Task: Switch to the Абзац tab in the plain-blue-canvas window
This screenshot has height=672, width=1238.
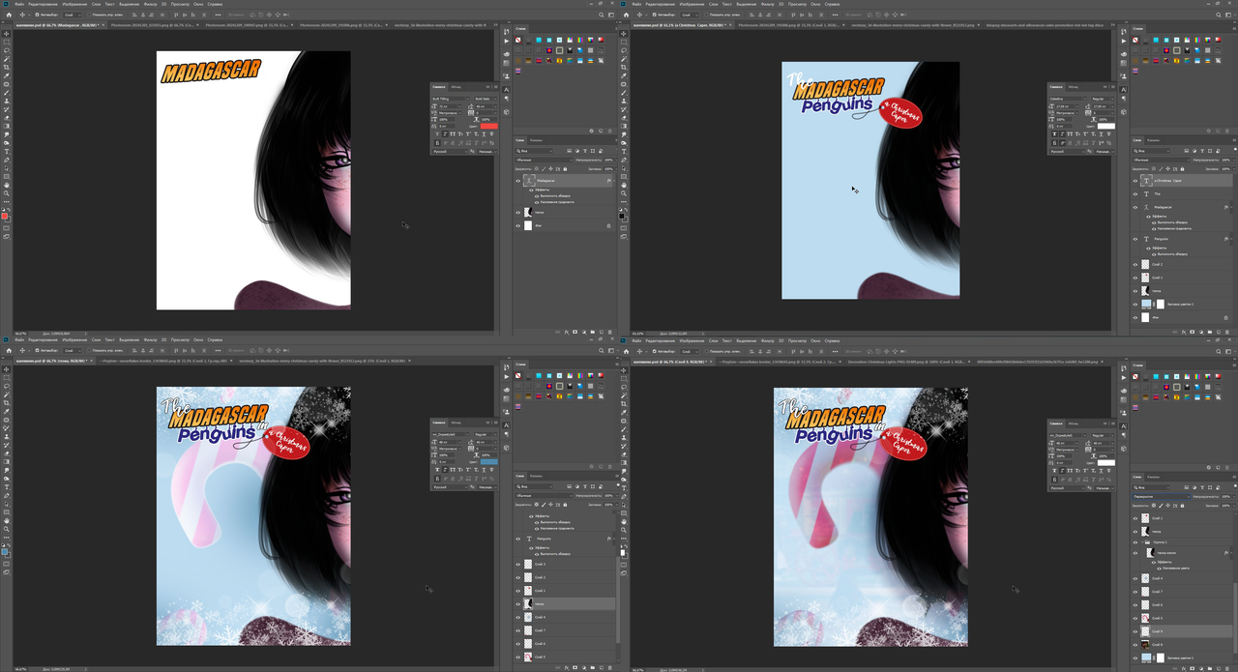Action: pyautogui.click(x=1074, y=87)
